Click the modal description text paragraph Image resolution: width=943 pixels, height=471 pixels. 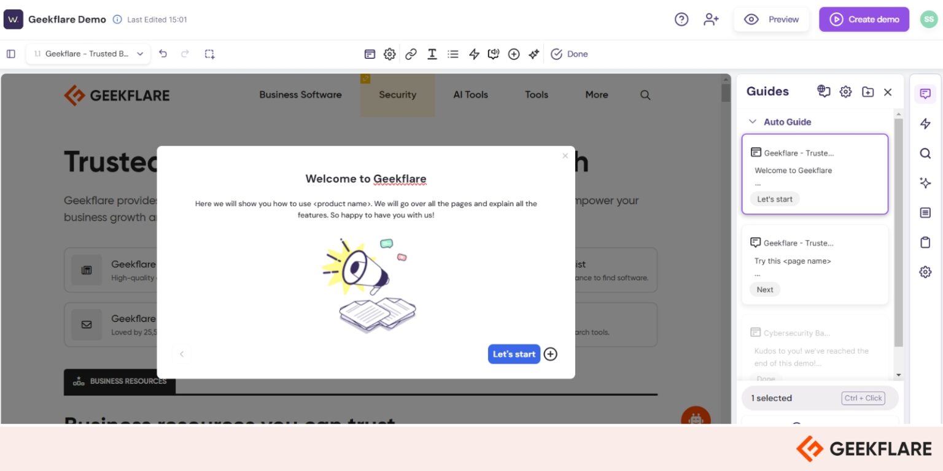point(366,210)
